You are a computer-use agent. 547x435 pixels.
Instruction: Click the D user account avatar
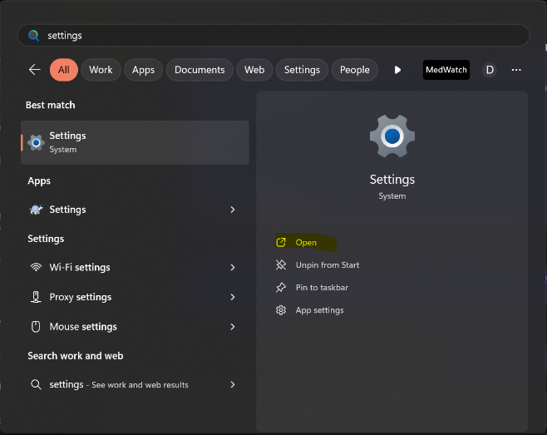[490, 70]
